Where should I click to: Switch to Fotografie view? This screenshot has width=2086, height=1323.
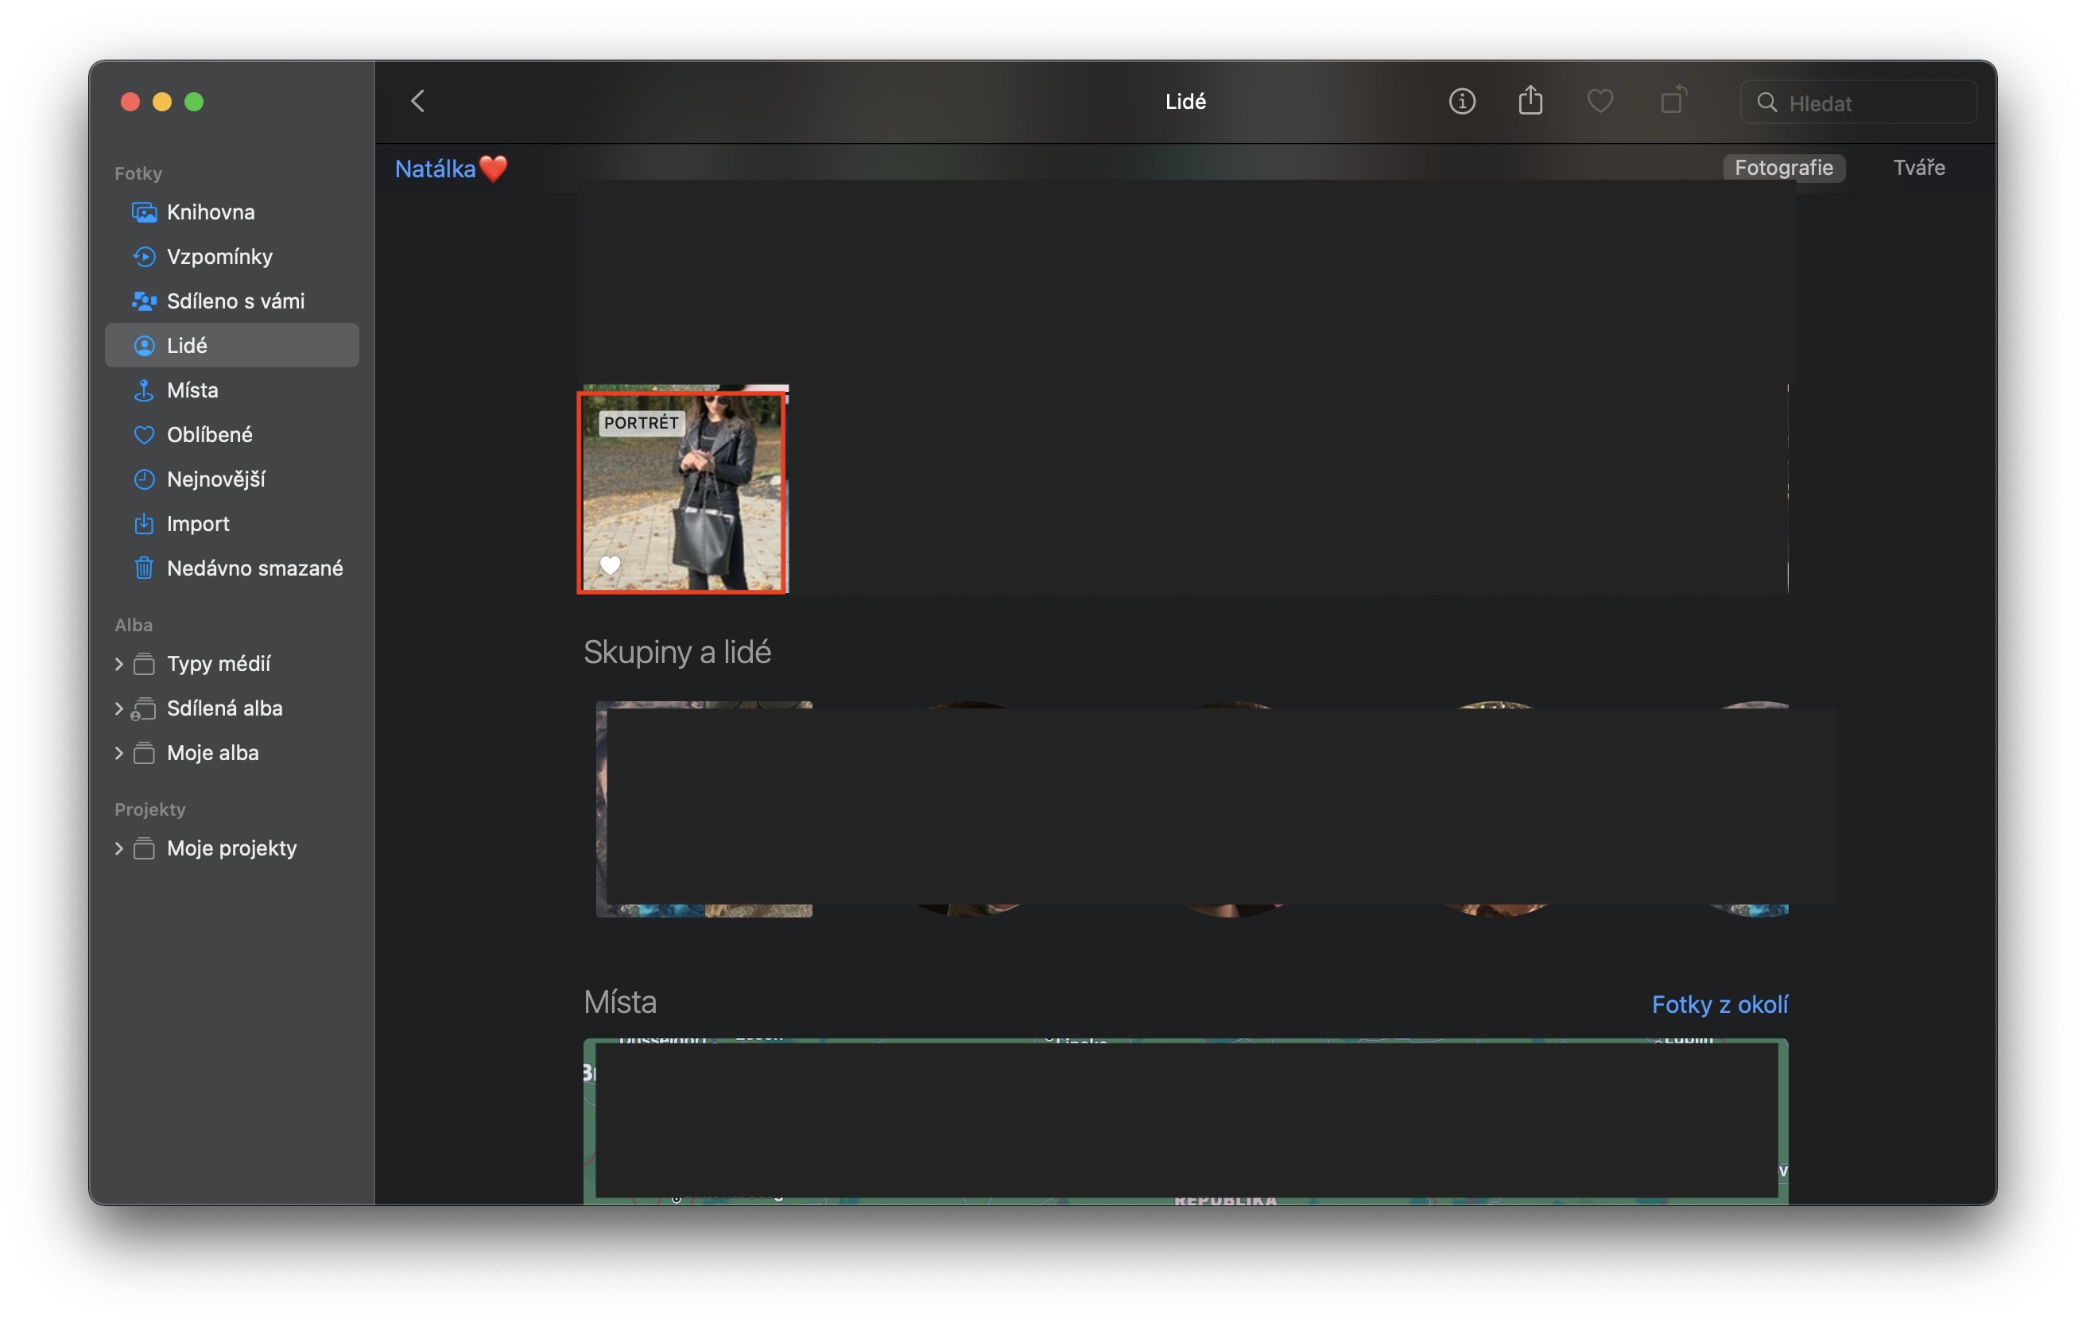pos(1783,167)
